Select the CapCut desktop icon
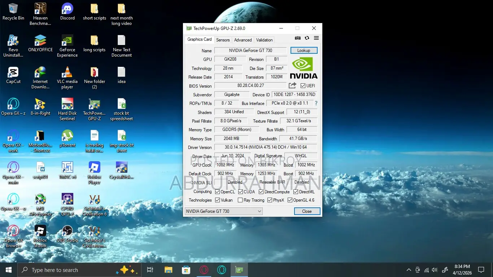 tap(13, 75)
